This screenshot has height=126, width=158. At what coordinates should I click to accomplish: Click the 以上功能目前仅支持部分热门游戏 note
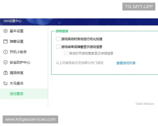pyautogui.click(x=80, y=63)
